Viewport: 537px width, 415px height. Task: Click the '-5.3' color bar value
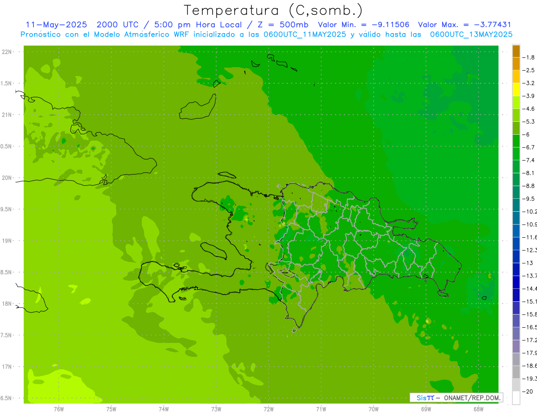pos(528,121)
